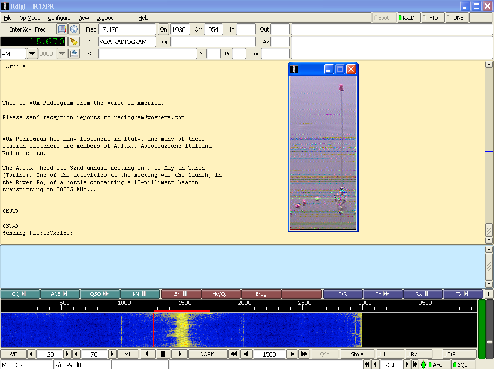
Task: Open the Op Mode menu
Action: point(30,18)
